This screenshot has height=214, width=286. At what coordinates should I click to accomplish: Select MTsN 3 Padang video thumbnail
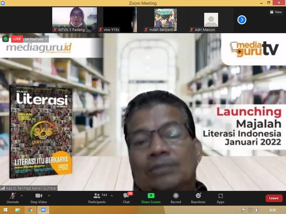coord(75,20)
